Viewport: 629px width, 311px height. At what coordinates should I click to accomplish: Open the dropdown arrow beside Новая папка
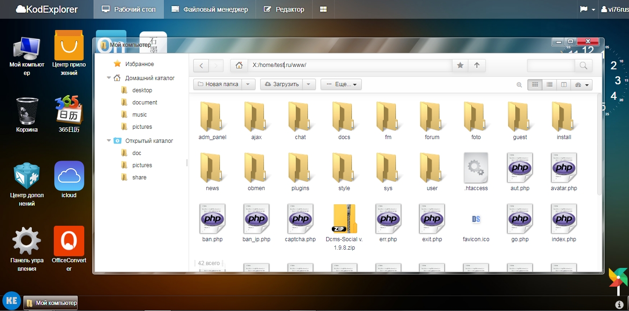(248, 84)
